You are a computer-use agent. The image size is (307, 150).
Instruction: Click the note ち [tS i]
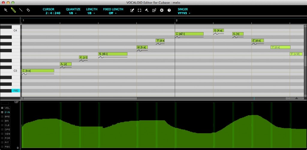(x=113, y=54)
